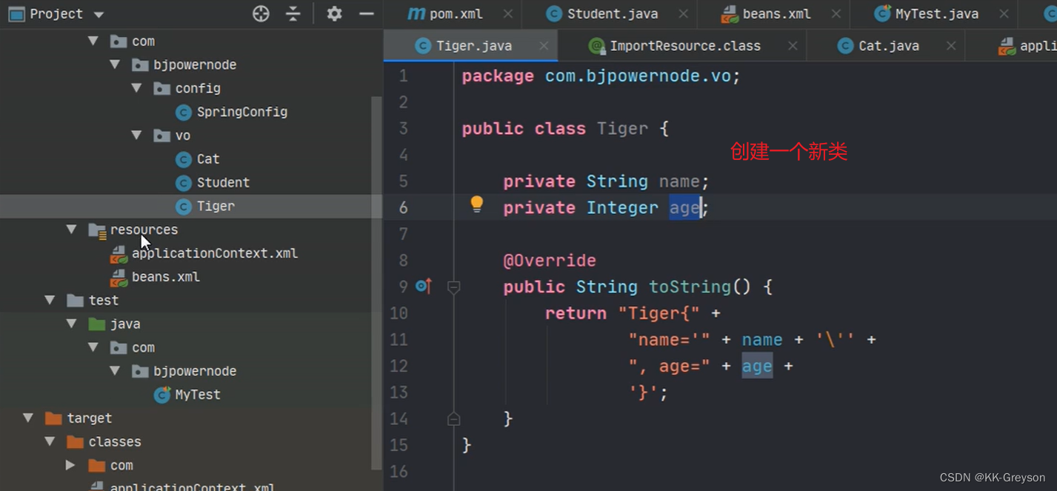
Task: Click the beans.xml tab Spring config icon
Action: point(730,13)
